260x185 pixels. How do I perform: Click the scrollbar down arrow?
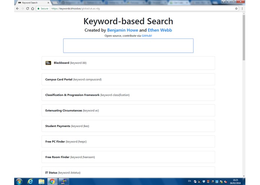244,176
